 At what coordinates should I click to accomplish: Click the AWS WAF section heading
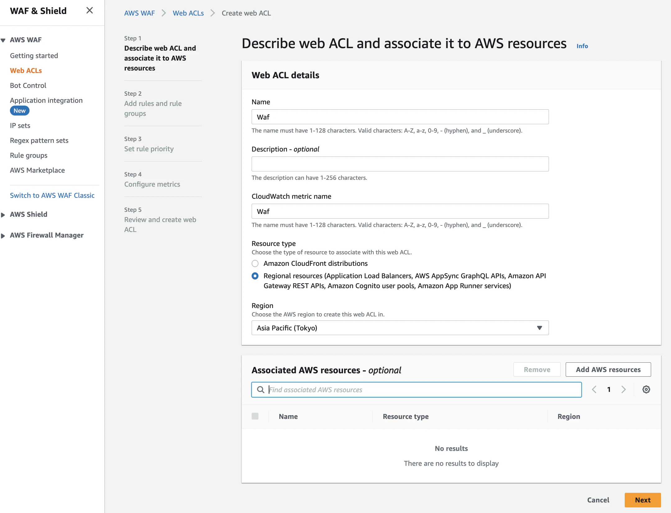(26, 40)
